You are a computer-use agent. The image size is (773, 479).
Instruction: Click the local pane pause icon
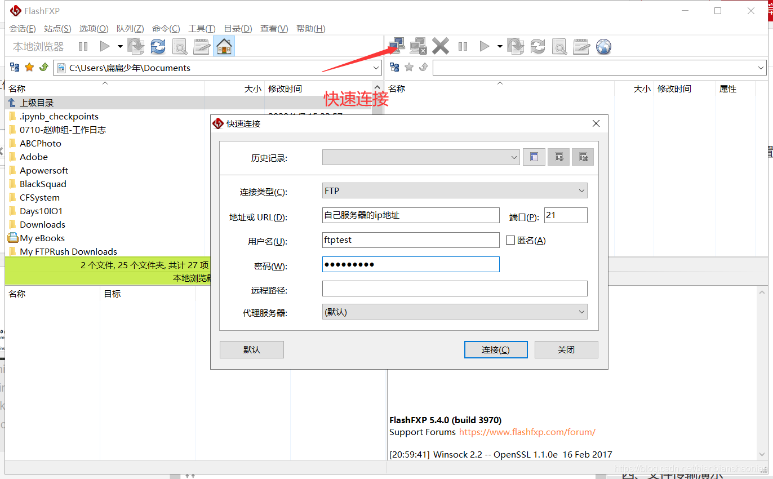[x=83, y=47]
